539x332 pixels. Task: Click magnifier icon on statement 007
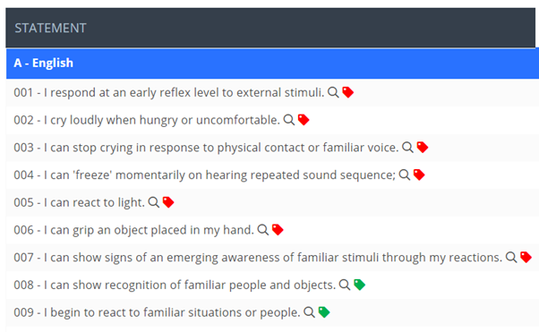pyautogui.click(x=511, y=258)
